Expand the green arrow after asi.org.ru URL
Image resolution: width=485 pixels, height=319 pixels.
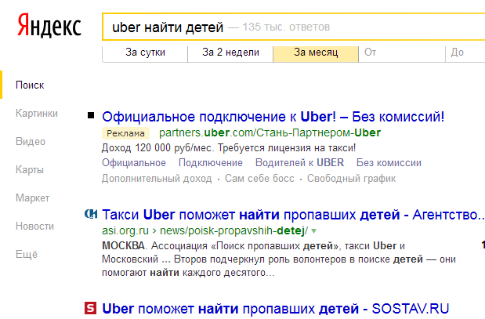(313, 230)
